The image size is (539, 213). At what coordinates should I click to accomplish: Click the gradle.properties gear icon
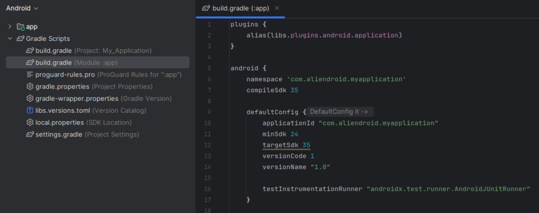point(30,87)
